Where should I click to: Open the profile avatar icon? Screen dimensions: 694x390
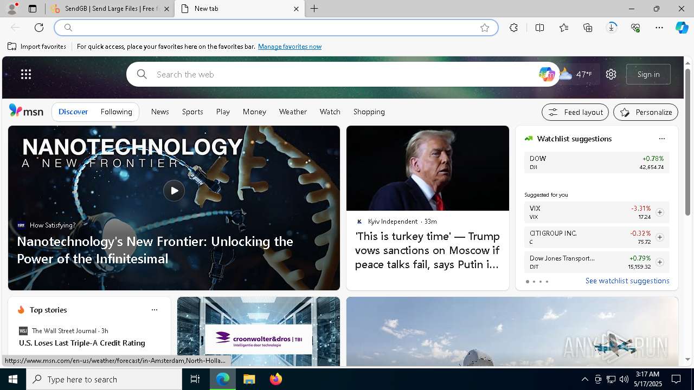tap(12, 9)
